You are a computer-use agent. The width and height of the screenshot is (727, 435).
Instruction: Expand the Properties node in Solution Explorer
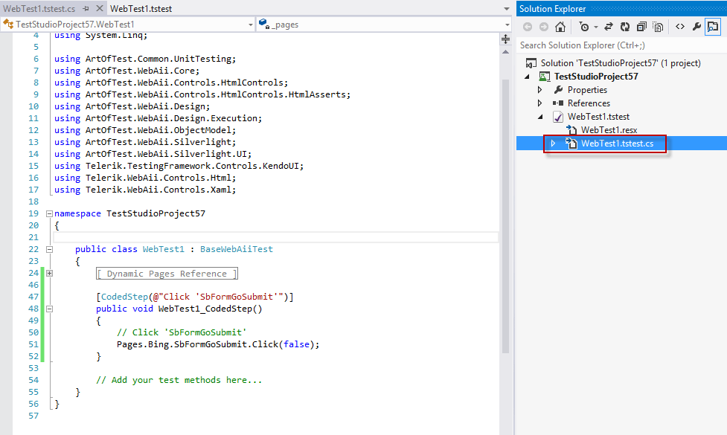pos(539,89)
